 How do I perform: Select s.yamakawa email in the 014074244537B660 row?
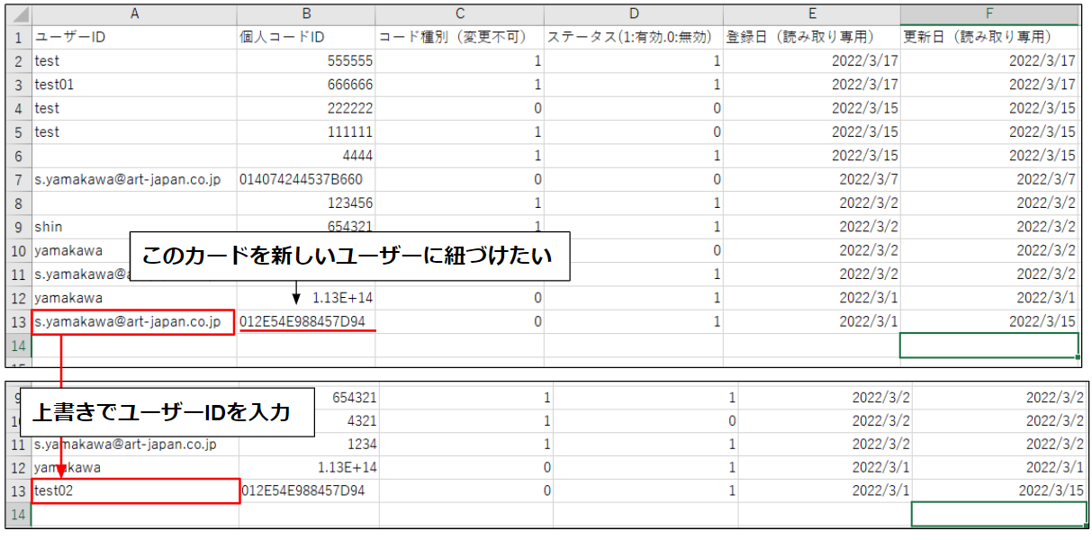point(135,179)
